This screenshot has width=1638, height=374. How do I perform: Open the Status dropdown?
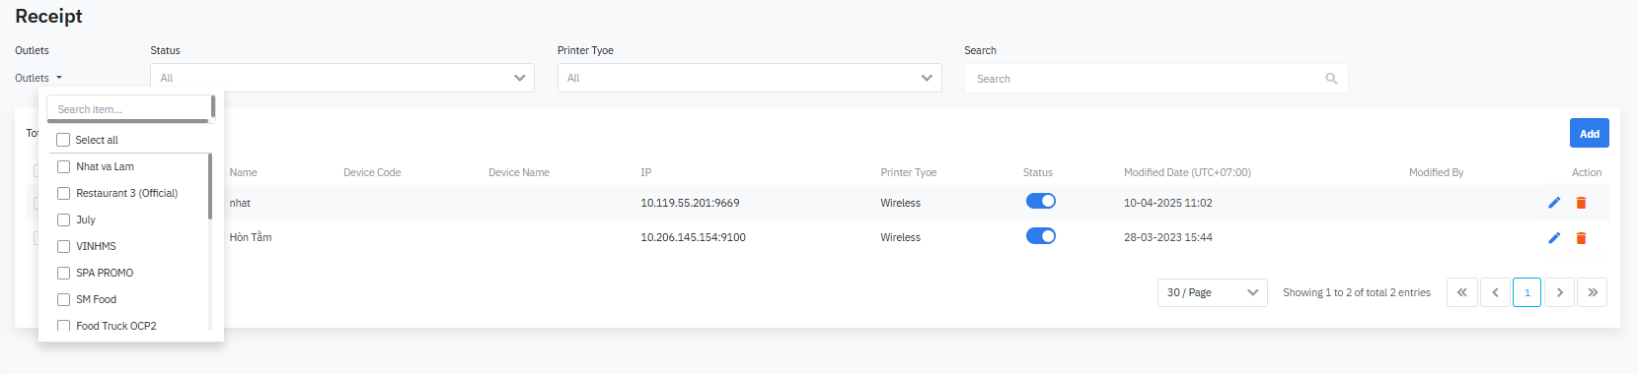(342, 78)
